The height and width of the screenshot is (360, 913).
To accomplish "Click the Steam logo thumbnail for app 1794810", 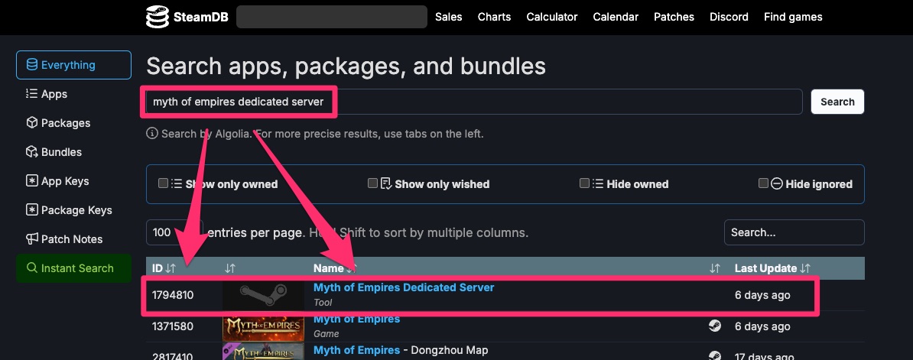I will coord(263,295).
